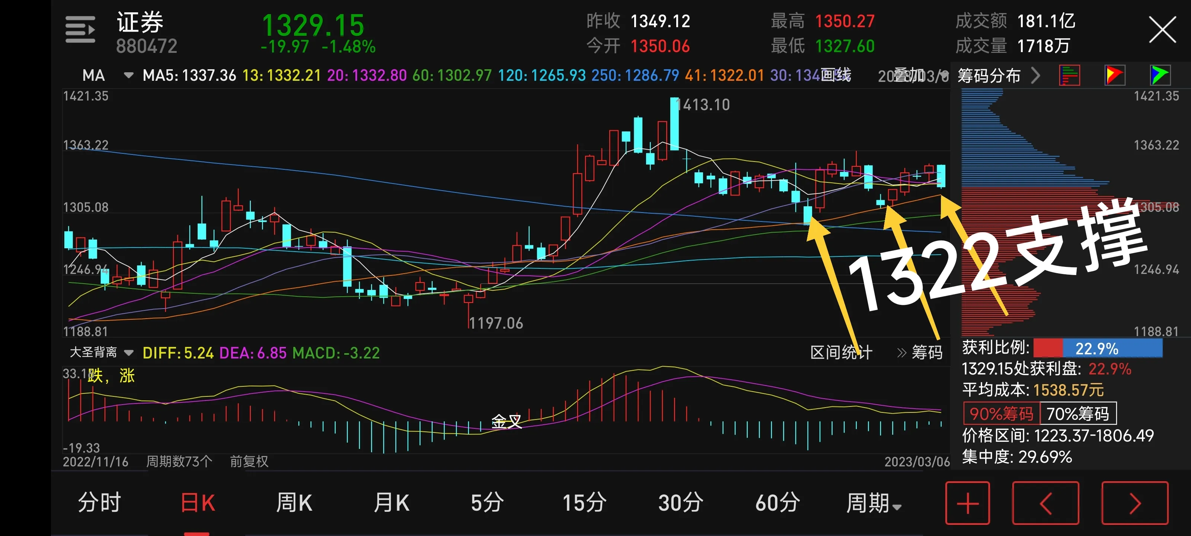Click the 获利比例 profit ratio bar
The image size is (1191, 536).
1098,348
